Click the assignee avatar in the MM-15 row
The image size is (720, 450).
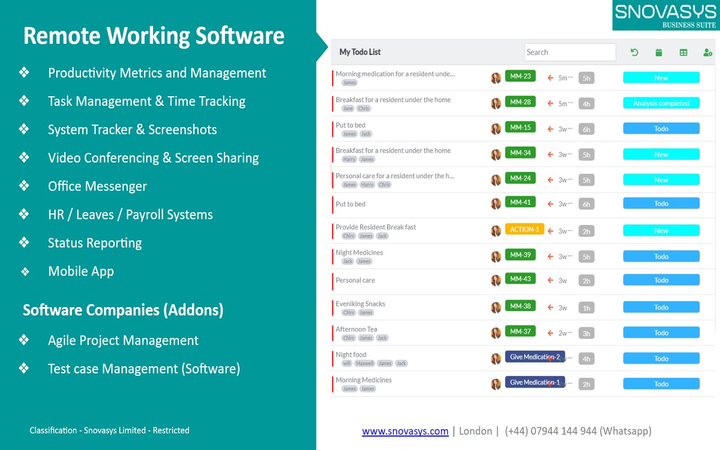[x=496, y=129]
